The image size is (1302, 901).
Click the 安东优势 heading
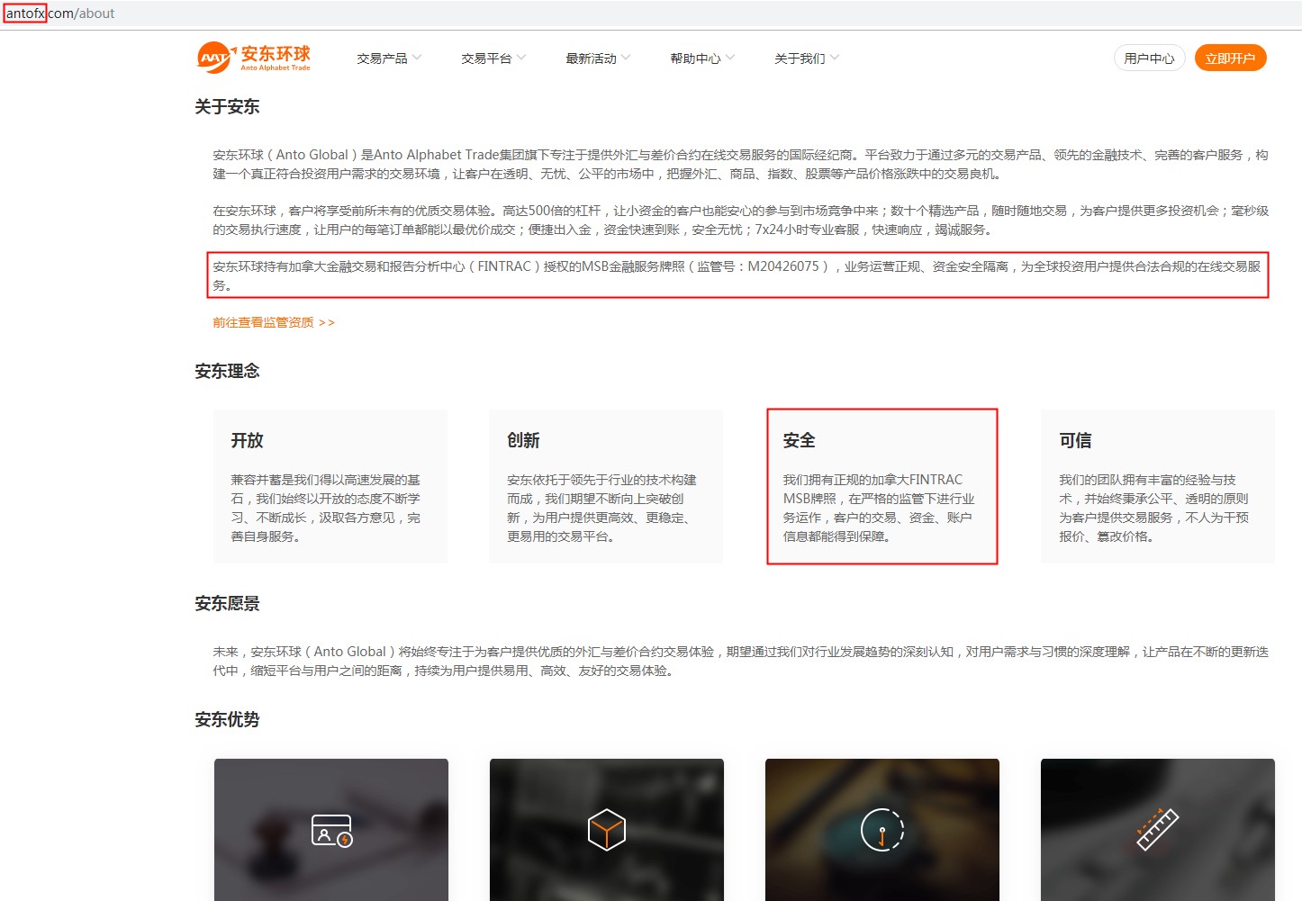pyautogui.click(x=227, y=719)
